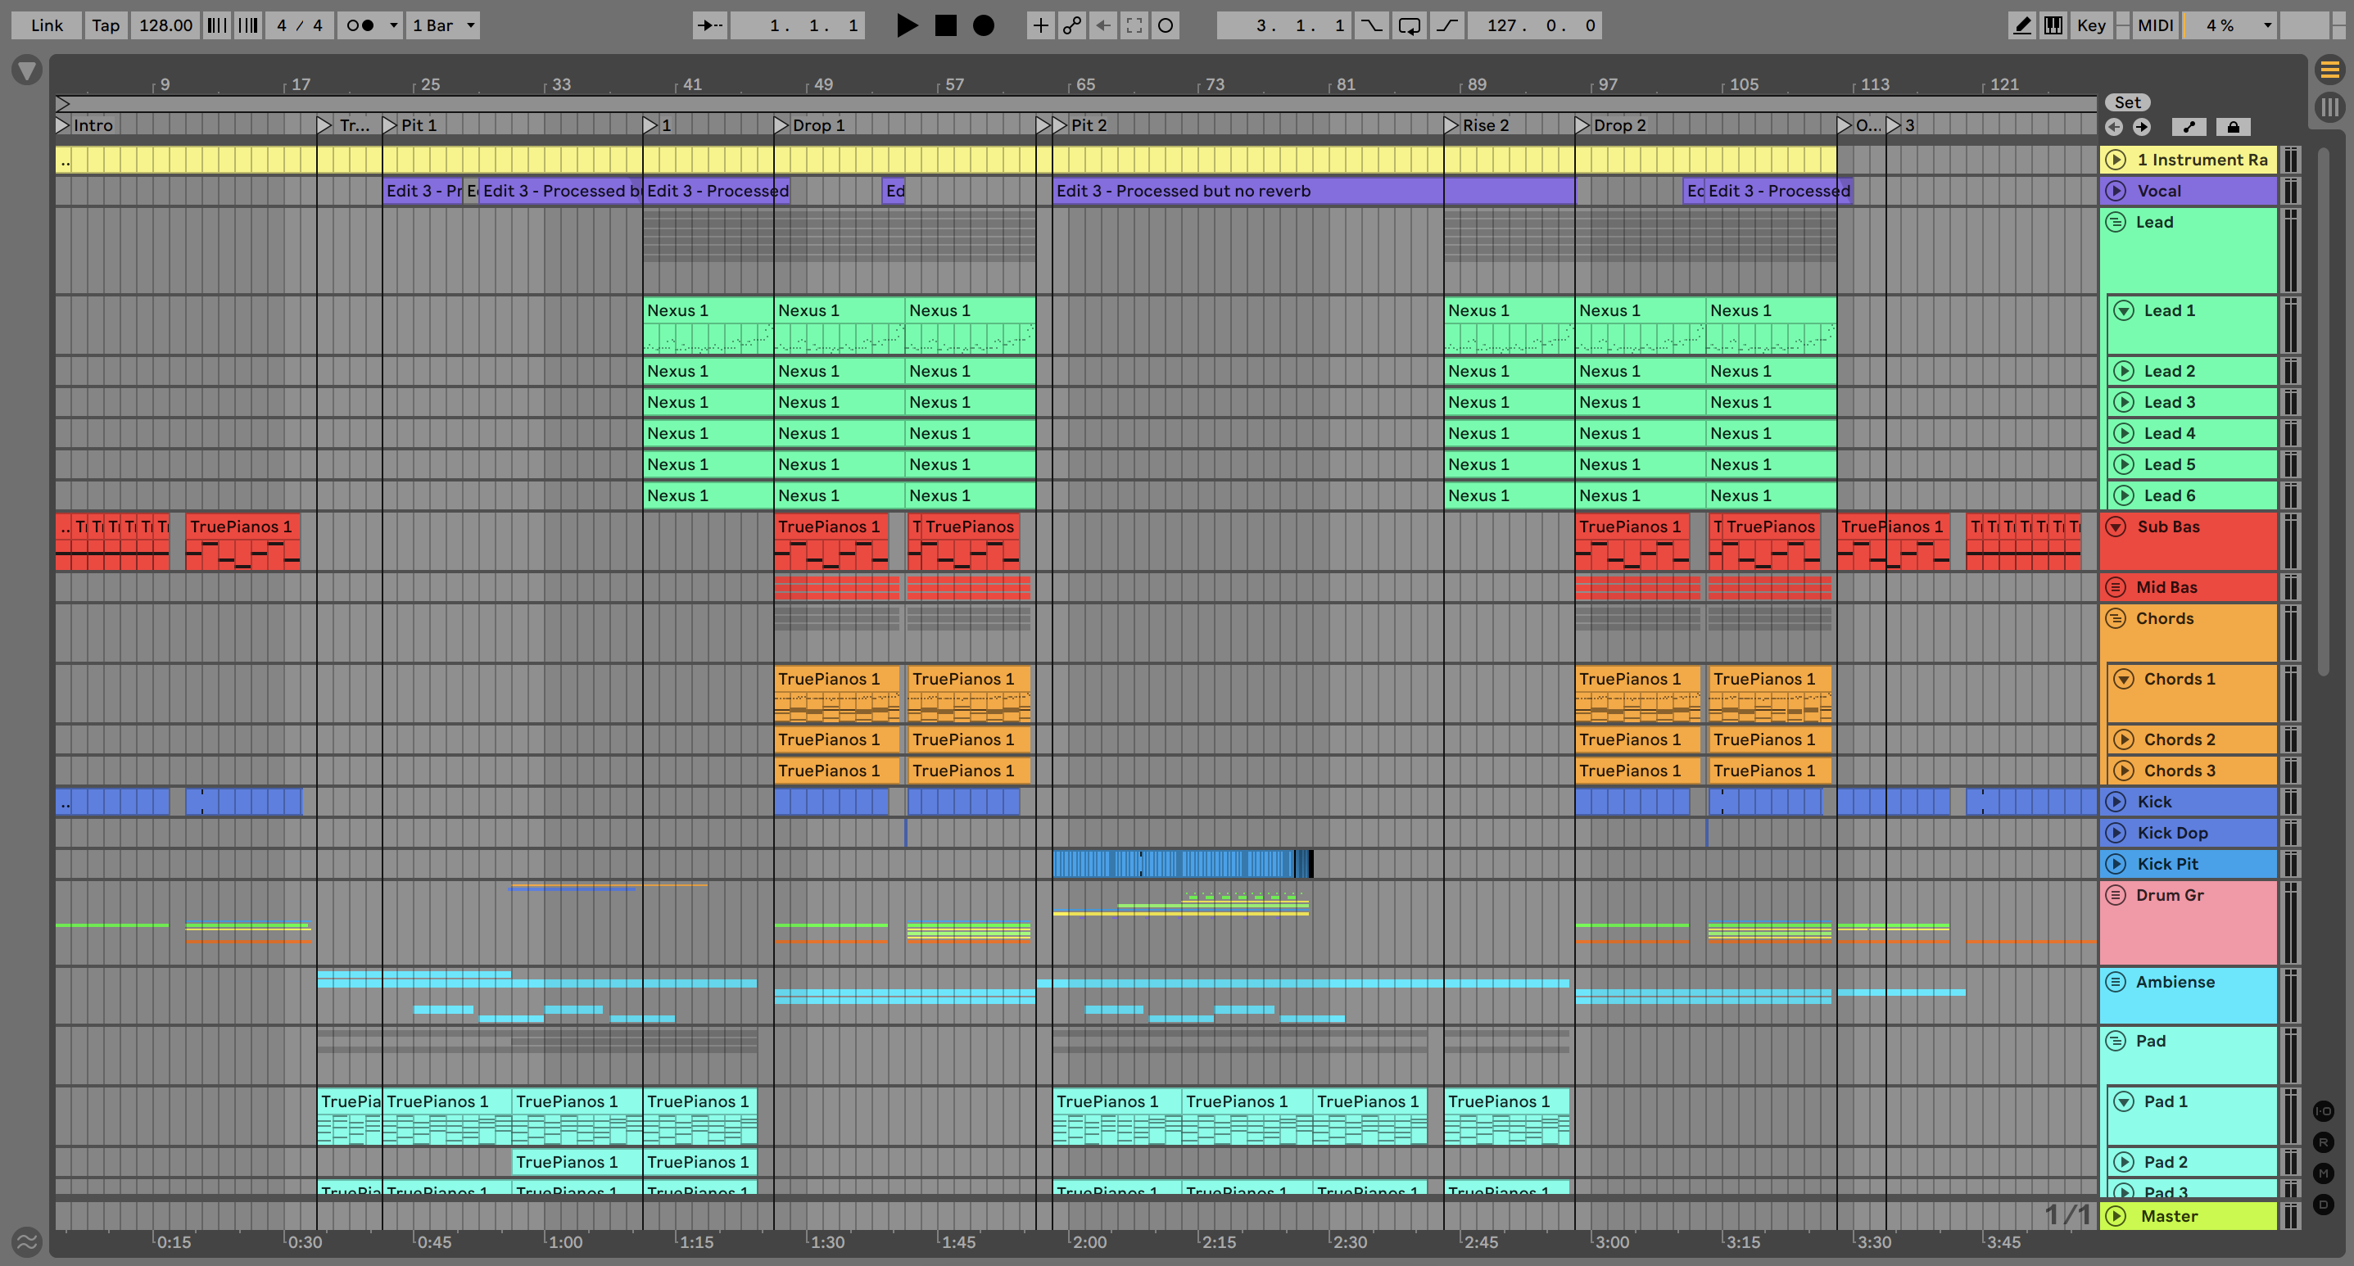Open Key Map Mode

point(2091,25)
